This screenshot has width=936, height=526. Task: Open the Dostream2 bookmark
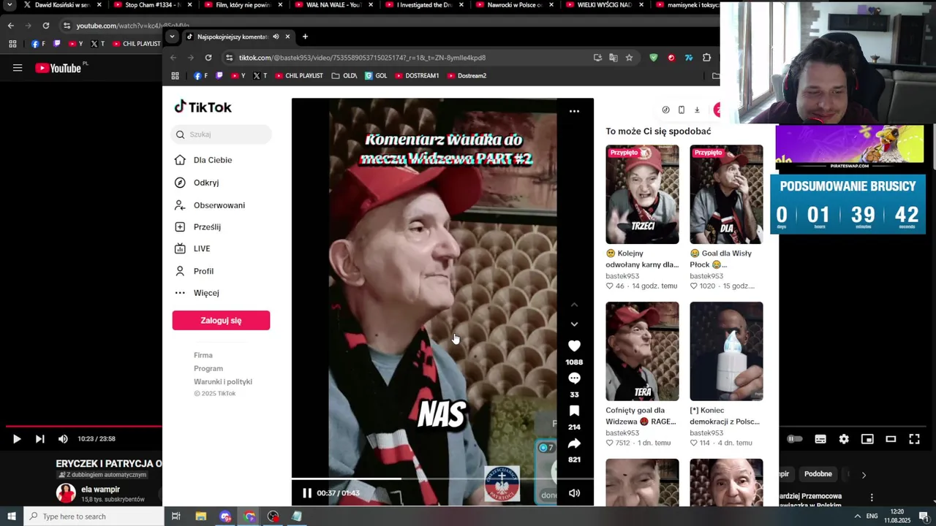(467, 76)
